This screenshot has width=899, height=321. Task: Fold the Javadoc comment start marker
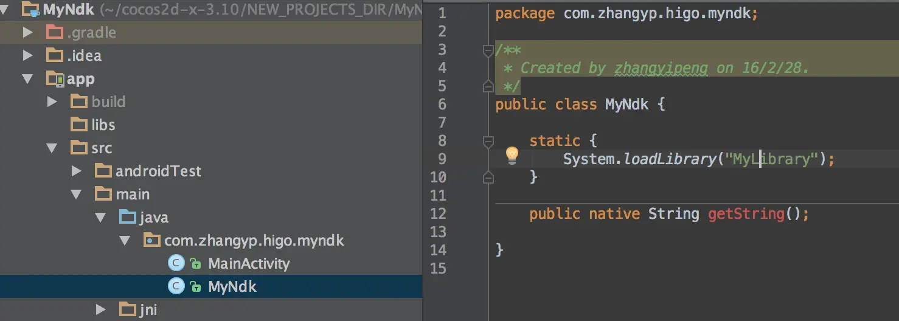click(x=488, y=50)
